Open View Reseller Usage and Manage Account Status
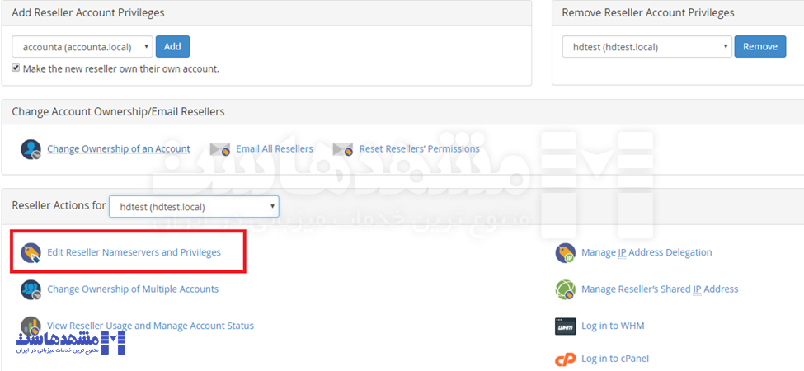 click(x=150, y=326)
